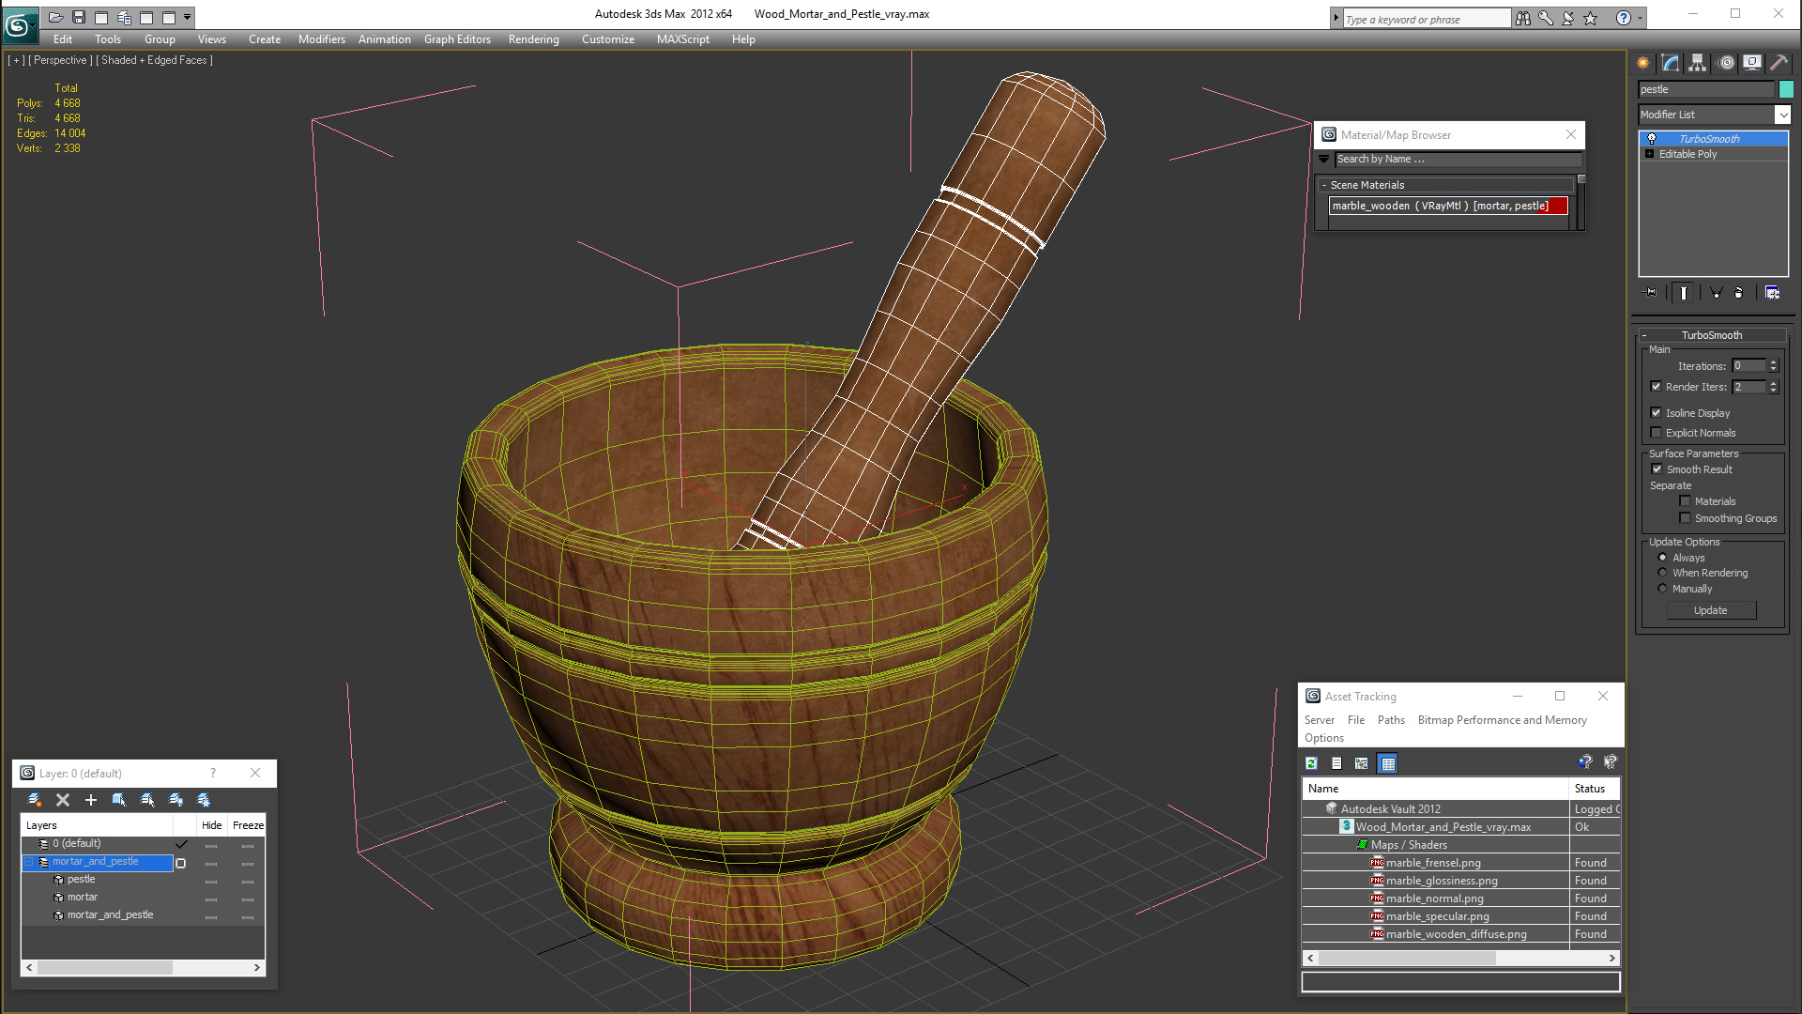Click Remove Modifier trash icon

[x=1739, y=293]
